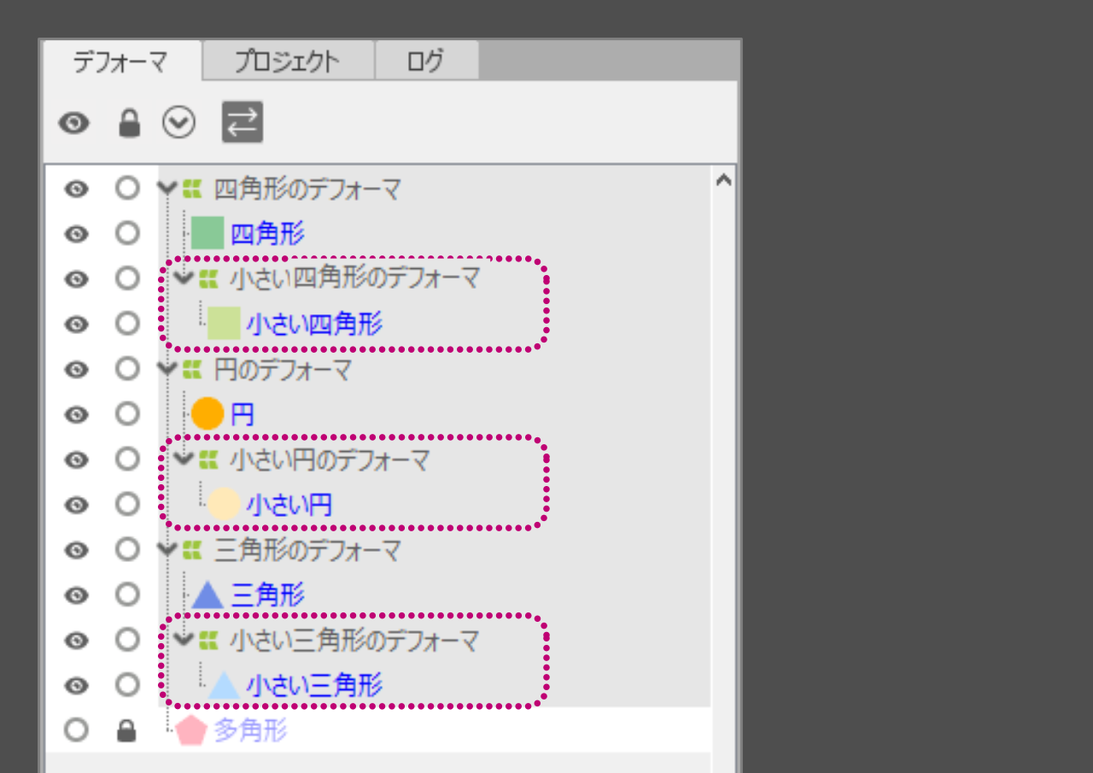This screenshot has height=773, width=1093.
Task: Toggle lock circle for 四角形のデフォーマ
Action: [127, 188]
